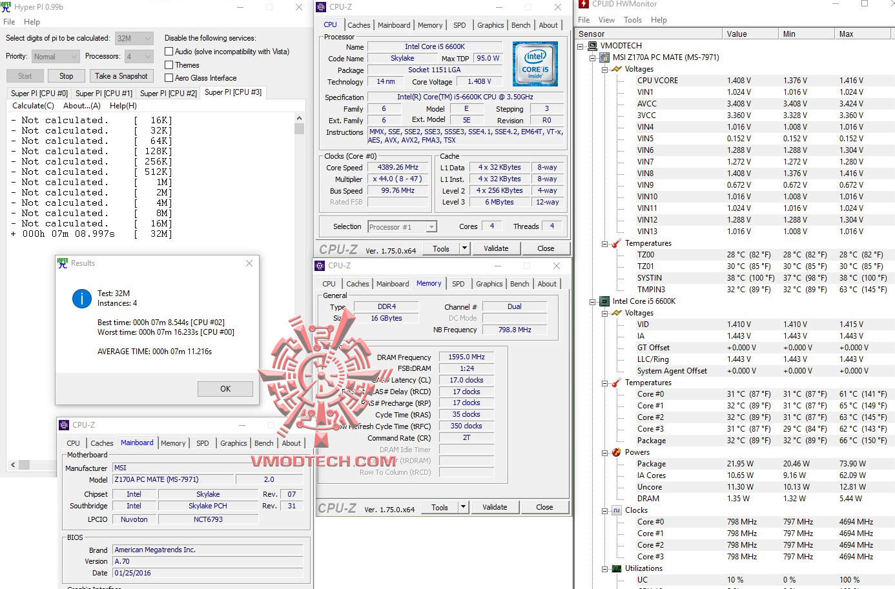895x589 pixels.
Task: Toggle the Themes checkbox
Action: 169,65
